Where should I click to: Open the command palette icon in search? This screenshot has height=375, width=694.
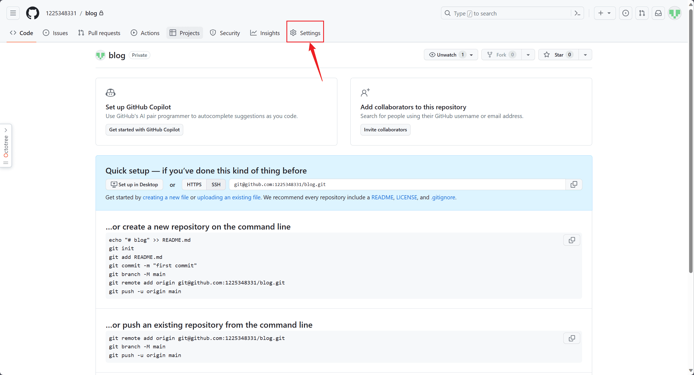(x=577, y=13)
